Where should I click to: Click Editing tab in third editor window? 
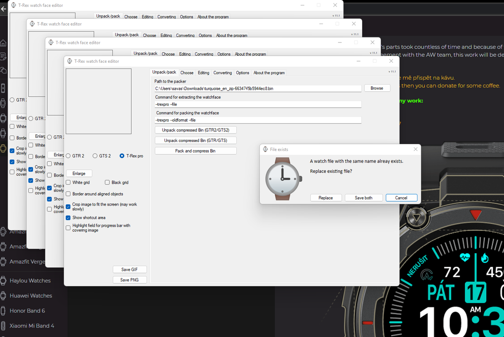(x=185, y=54)
